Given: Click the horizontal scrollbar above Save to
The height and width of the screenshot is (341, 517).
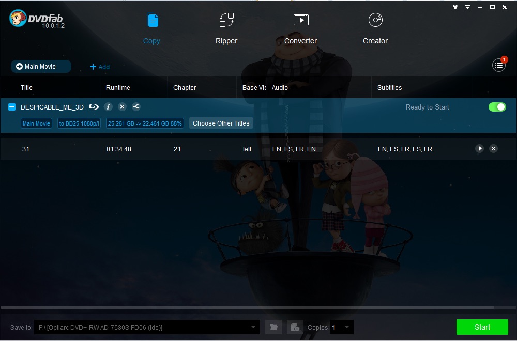Looking at the screenshot, I should 247,307.
